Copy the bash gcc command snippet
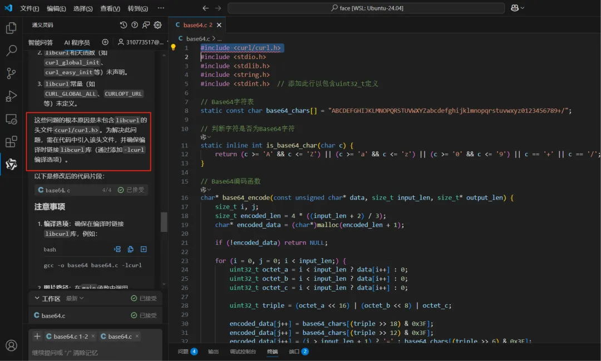This screenshot has width=601, height=361. tap(130, 249)
